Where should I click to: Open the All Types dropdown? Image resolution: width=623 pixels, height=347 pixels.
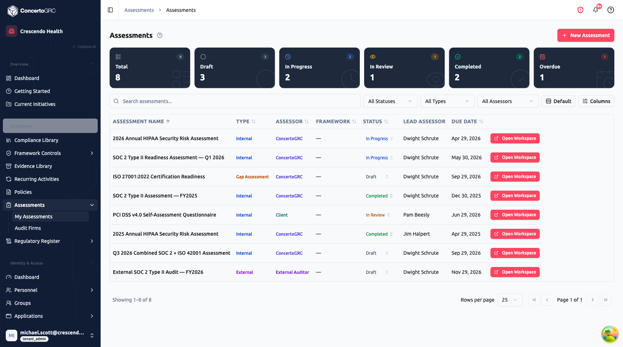[x=447, y=101]
